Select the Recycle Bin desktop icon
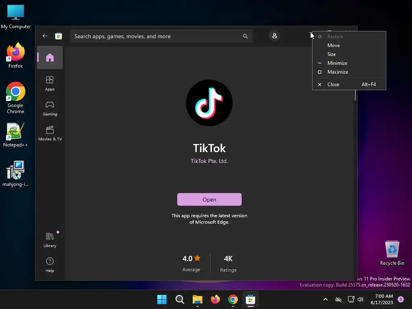The height and width of the screenshot is (309, 412). click(392, 253)
